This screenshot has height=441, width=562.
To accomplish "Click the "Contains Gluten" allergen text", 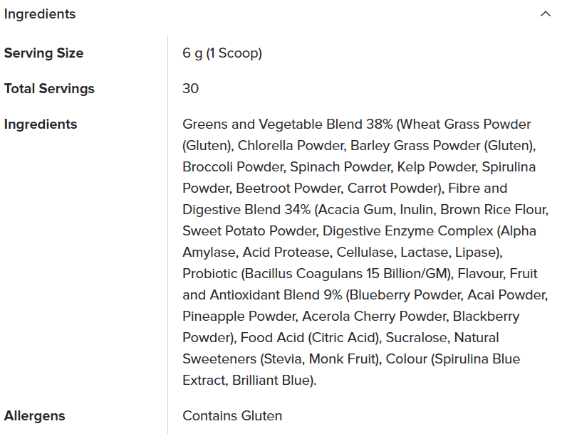I will click(232, 415).
